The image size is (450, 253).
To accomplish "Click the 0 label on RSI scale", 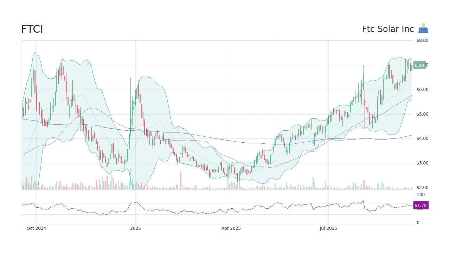I will click(x=418, y=222).
